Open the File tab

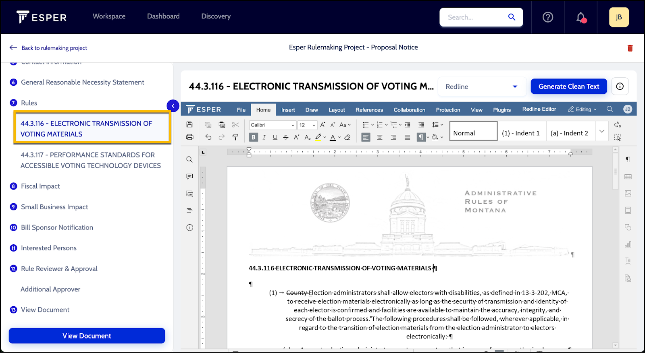pyautogui.click(x=241, y=109)
